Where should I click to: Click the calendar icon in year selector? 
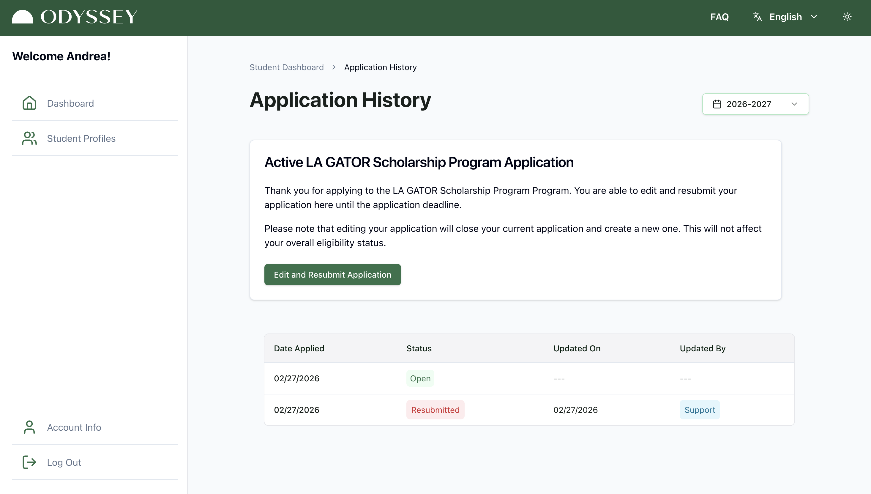click(x=717, y=104)
